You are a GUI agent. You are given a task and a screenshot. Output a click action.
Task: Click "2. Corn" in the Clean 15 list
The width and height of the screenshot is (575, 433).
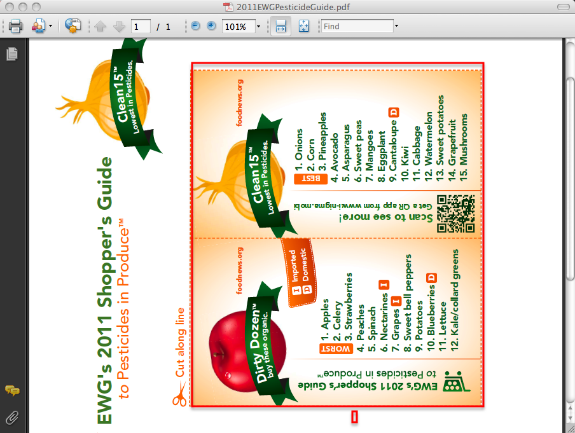(311, 155)
